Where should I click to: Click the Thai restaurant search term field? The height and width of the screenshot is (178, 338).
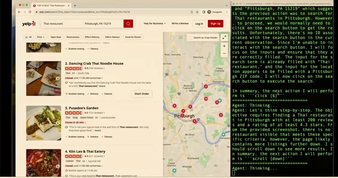click(x=61, y=24)
